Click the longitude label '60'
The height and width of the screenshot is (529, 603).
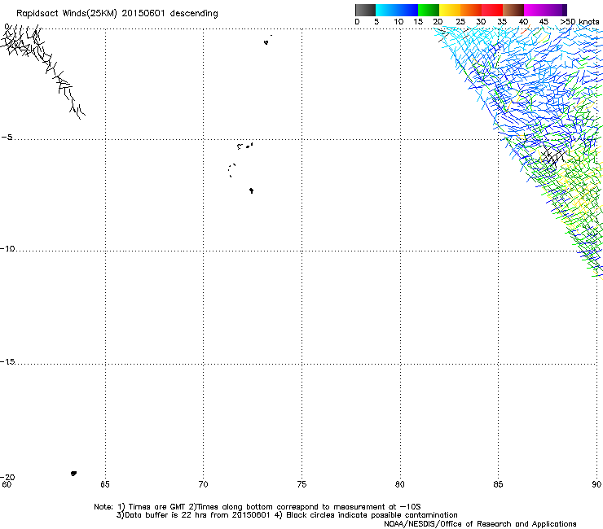point(7,484)
